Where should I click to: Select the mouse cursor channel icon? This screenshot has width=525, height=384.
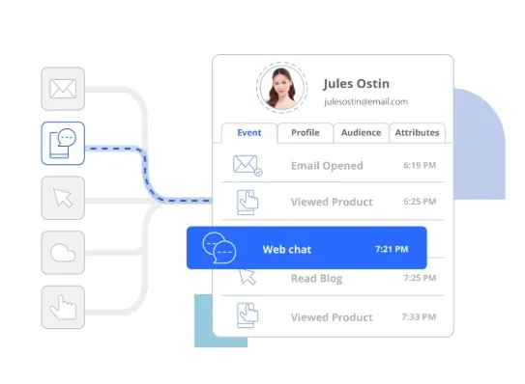click(x=63, y=198)
